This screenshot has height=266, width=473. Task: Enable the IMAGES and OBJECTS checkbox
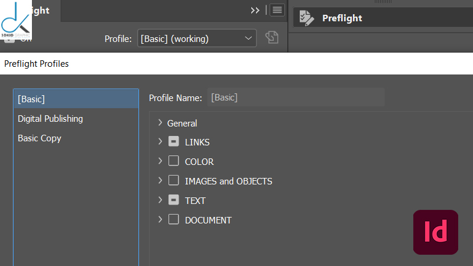(x=174, y=181)
